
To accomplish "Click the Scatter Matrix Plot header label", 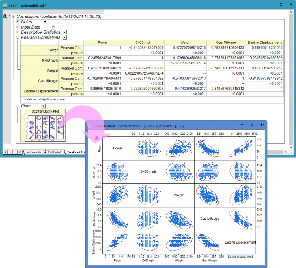I will coord(45,112).
